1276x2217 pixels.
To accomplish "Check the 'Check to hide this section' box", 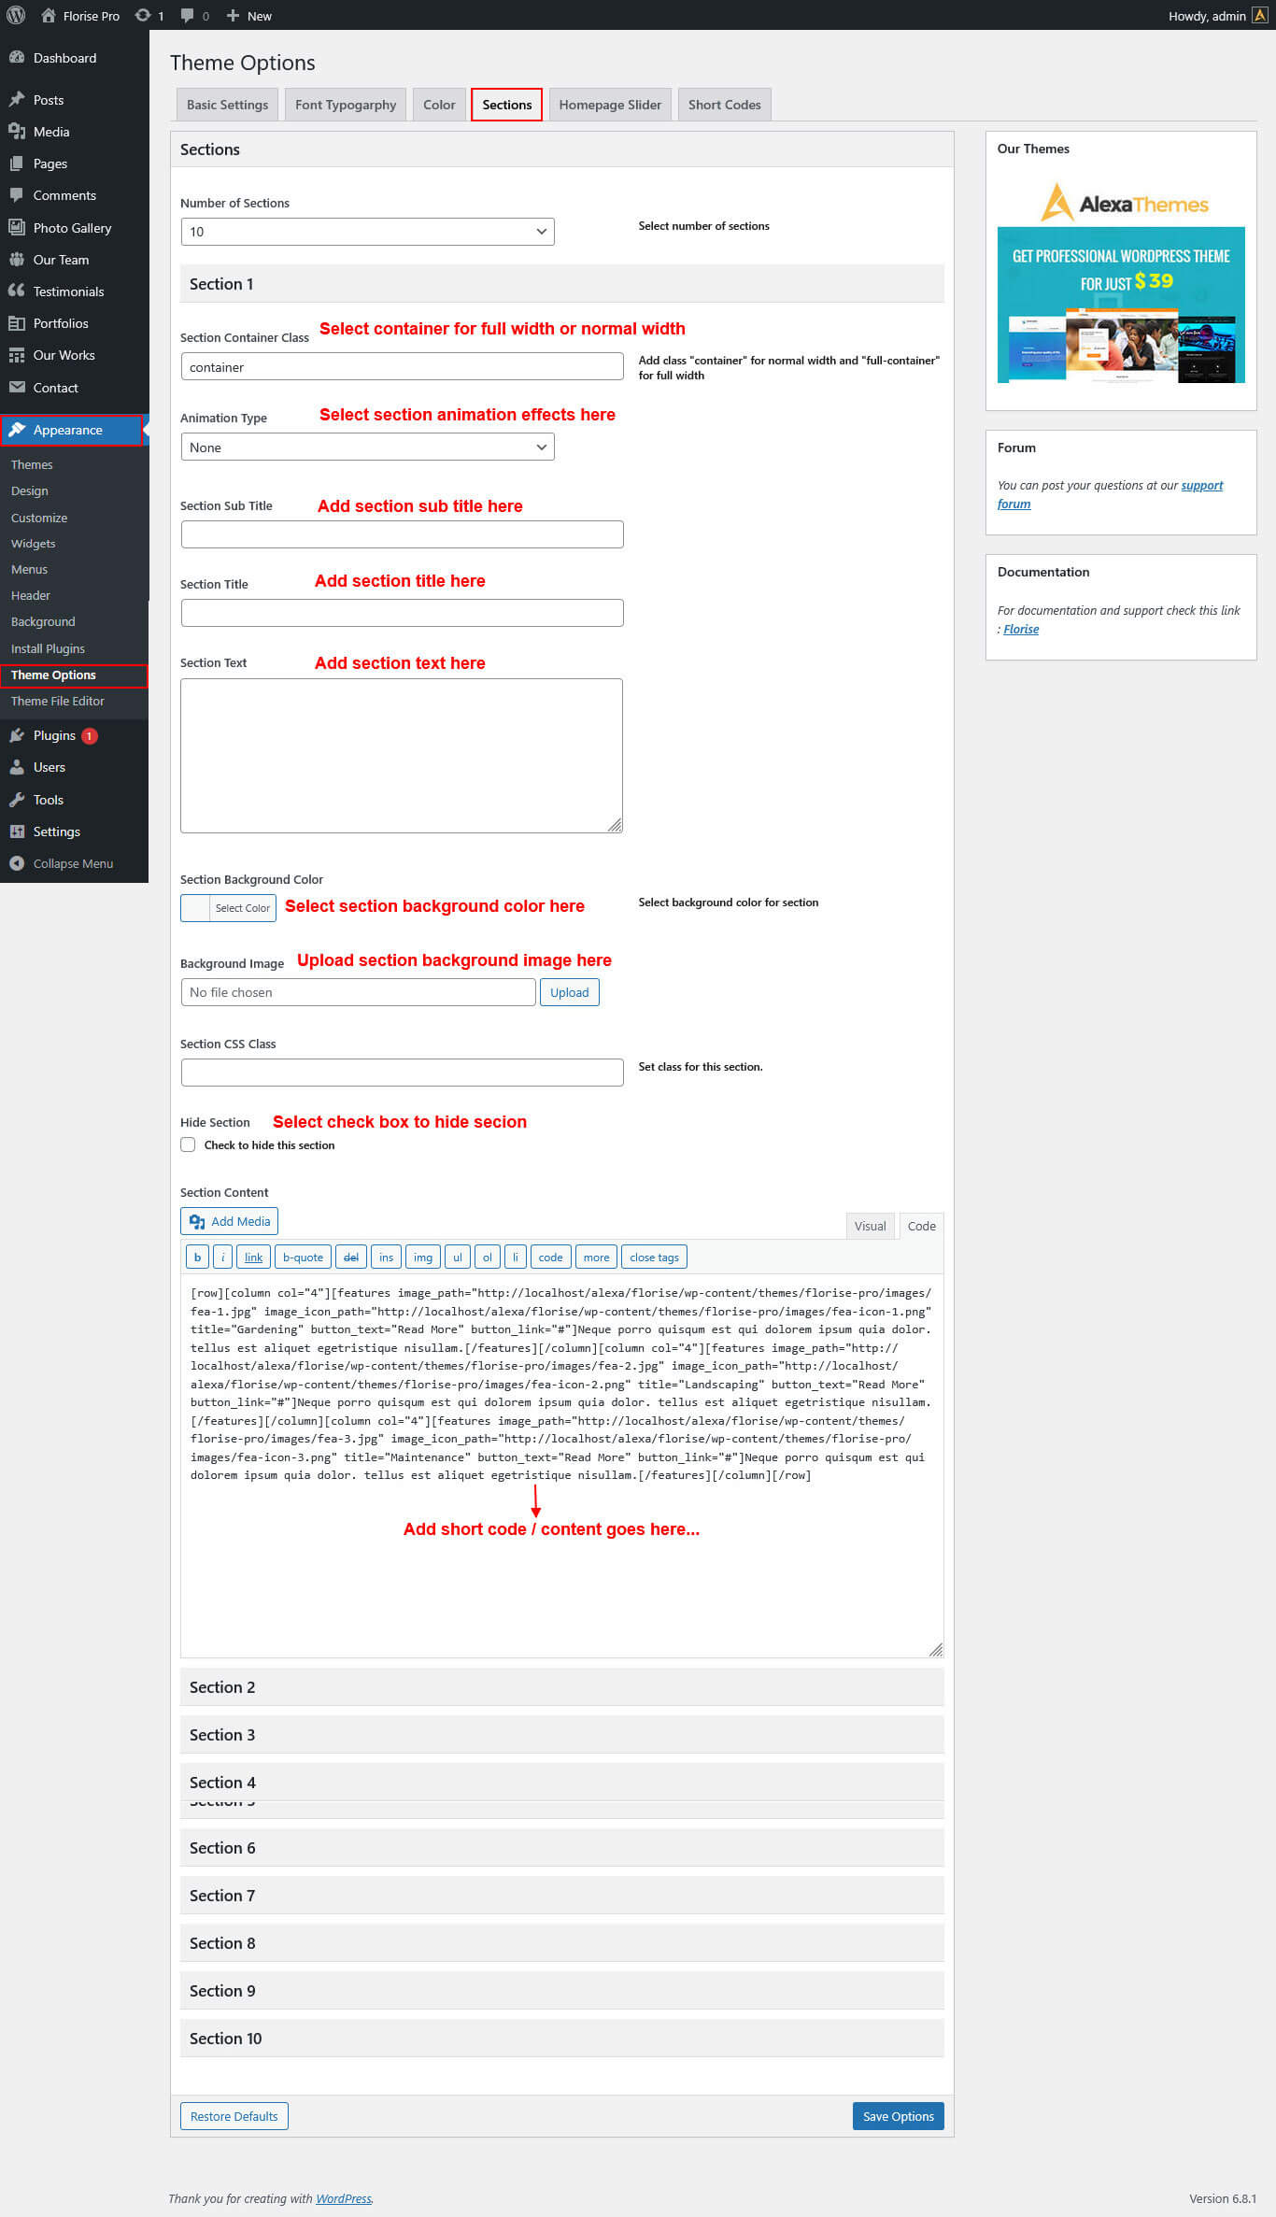I will point(189,1144).
